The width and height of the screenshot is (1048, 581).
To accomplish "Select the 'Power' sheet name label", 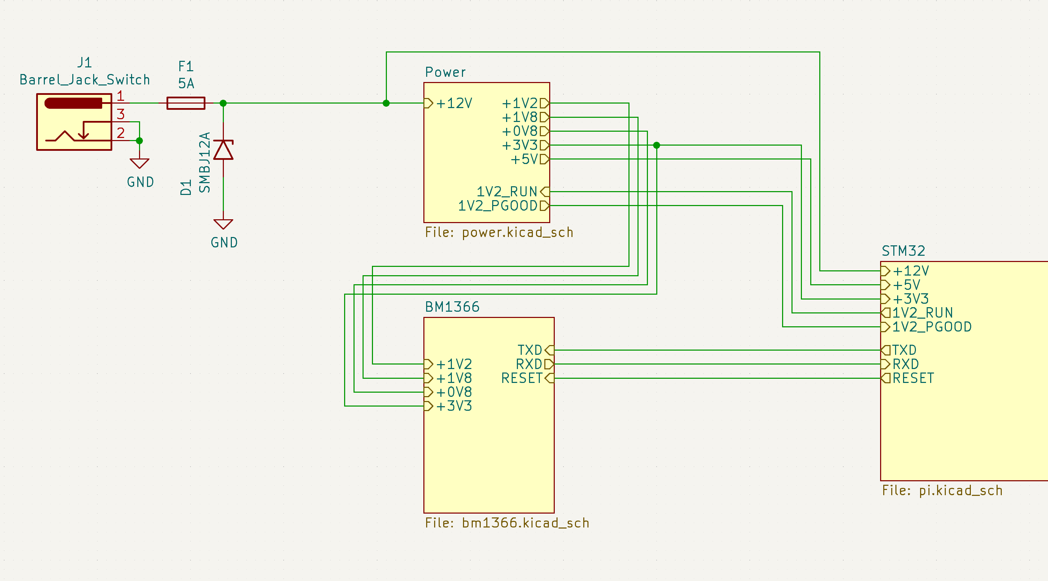I will 446,72.
